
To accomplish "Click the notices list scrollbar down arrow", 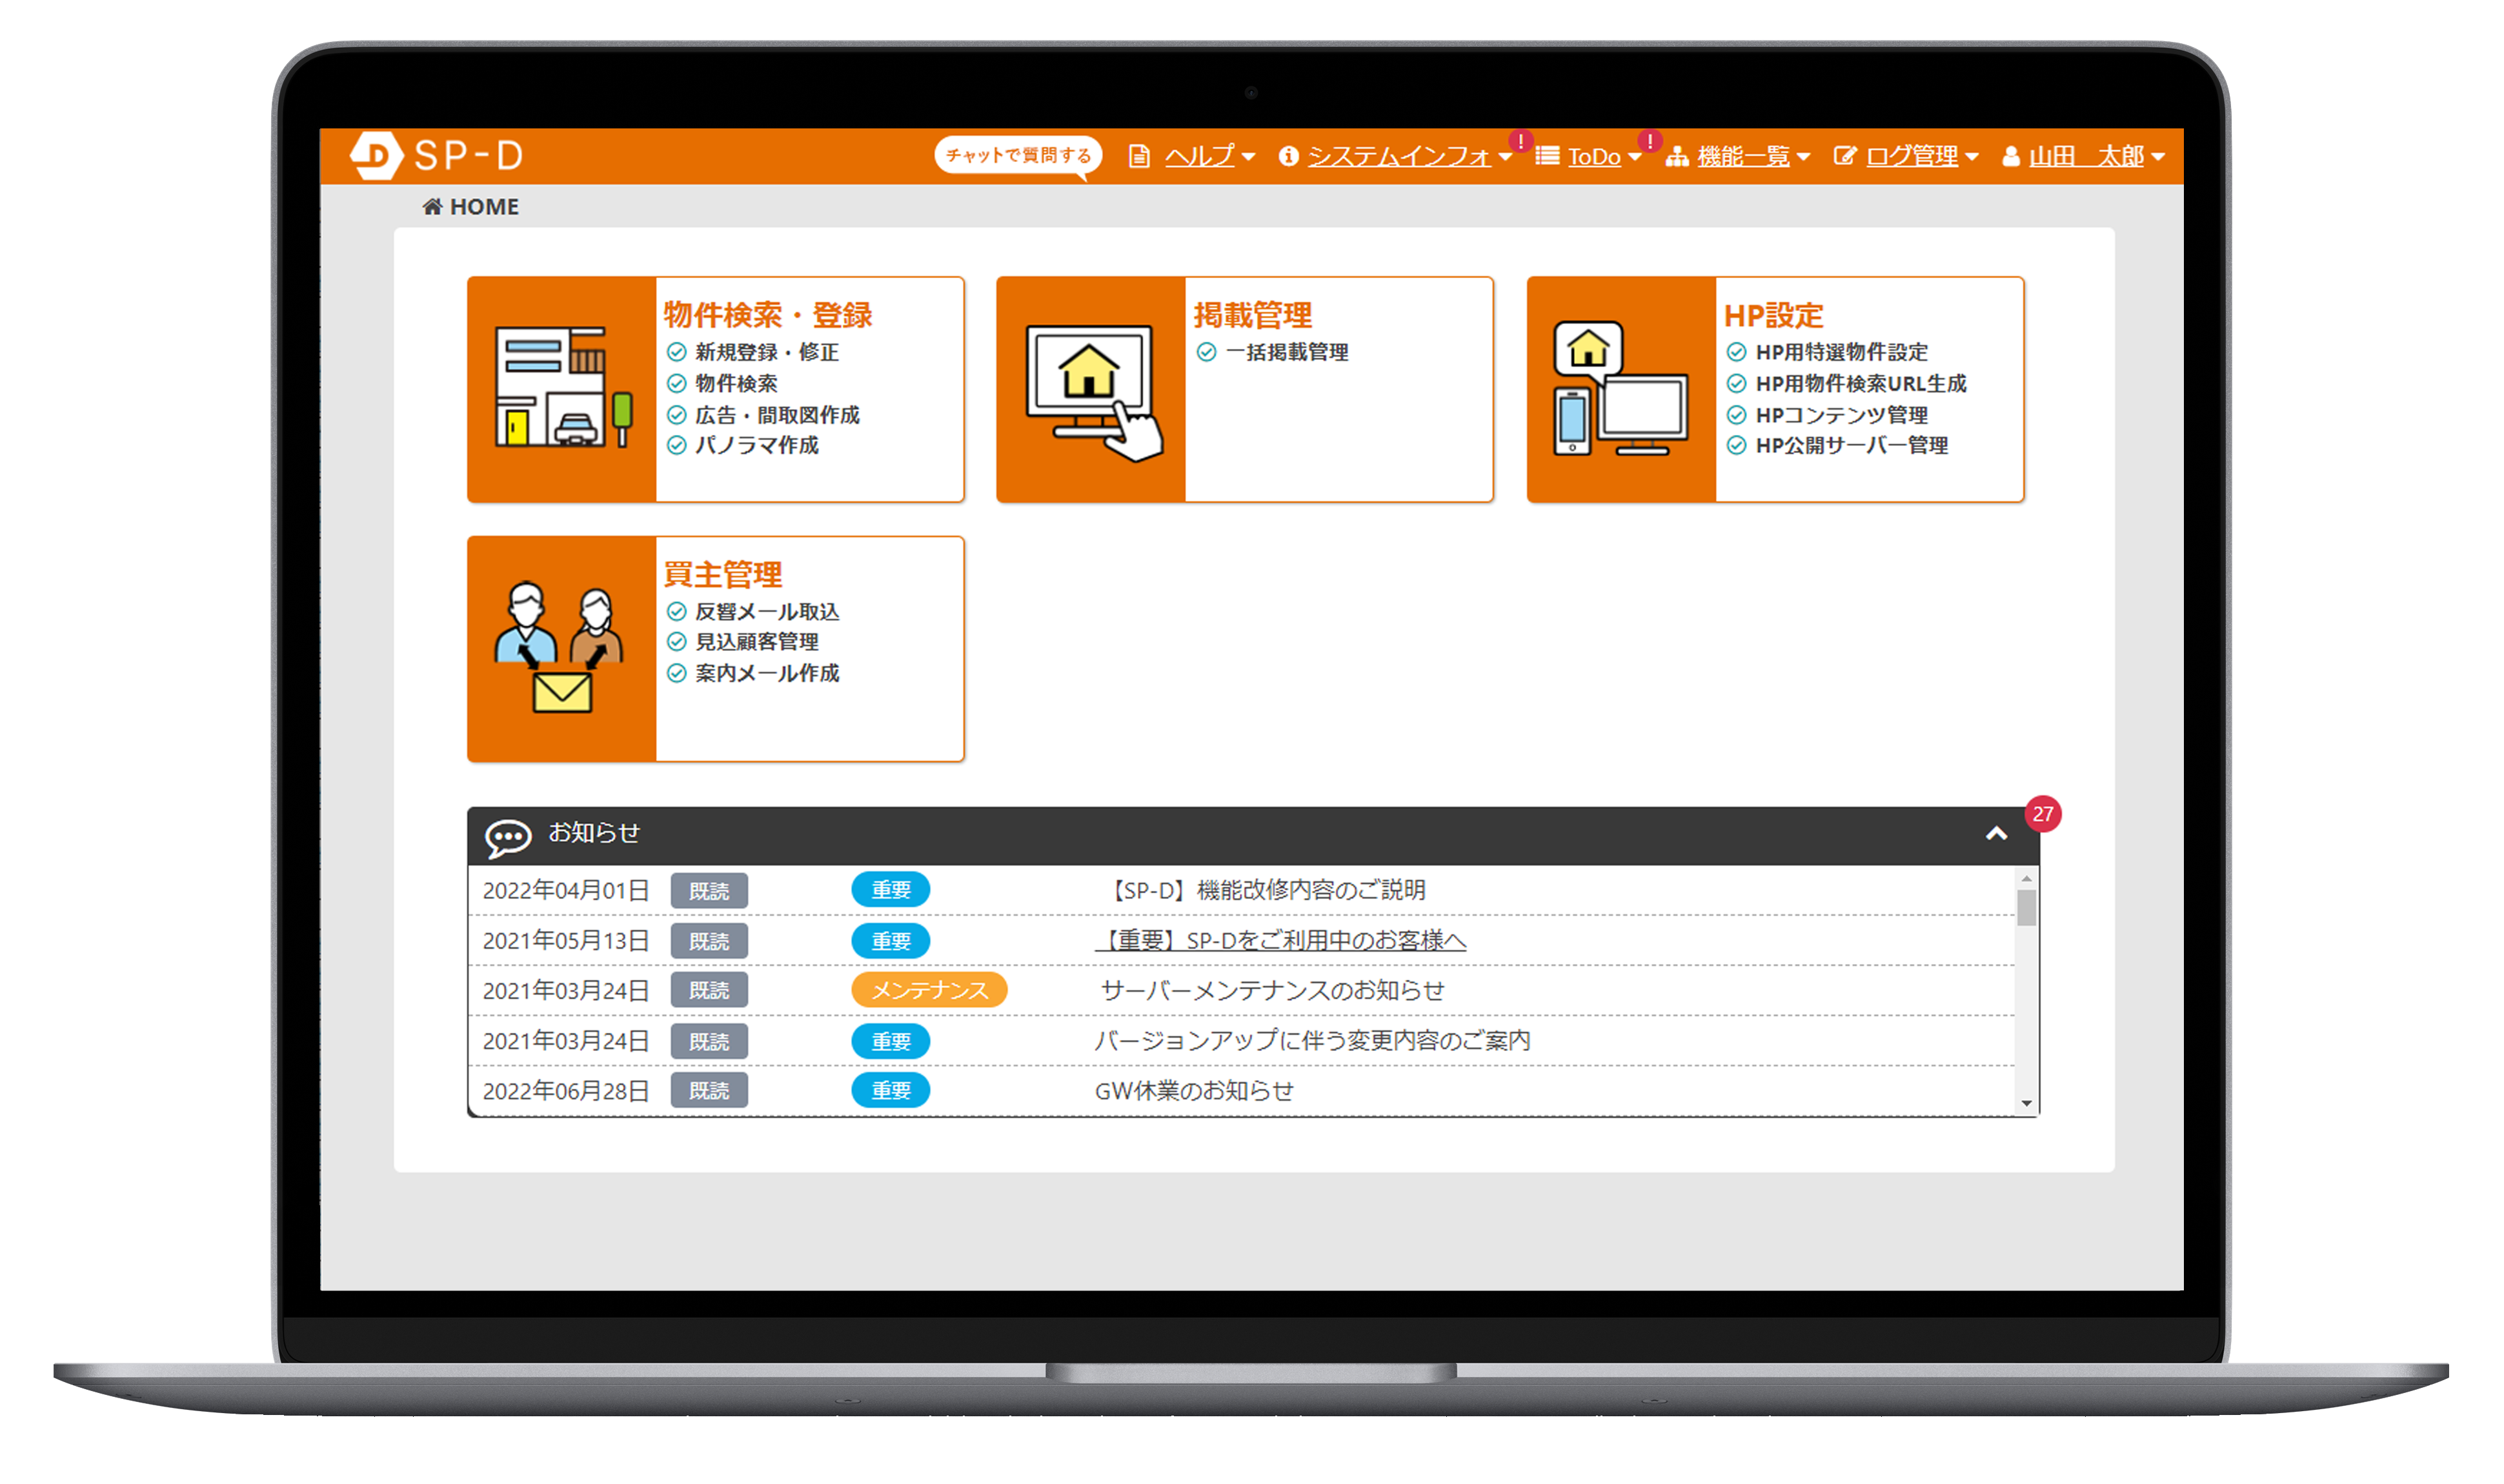I will pyautogui.click(x=2026, y=1104).
